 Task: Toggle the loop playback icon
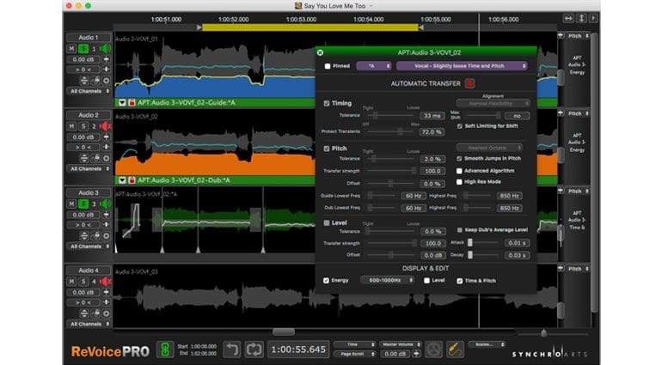coord(254,350)
